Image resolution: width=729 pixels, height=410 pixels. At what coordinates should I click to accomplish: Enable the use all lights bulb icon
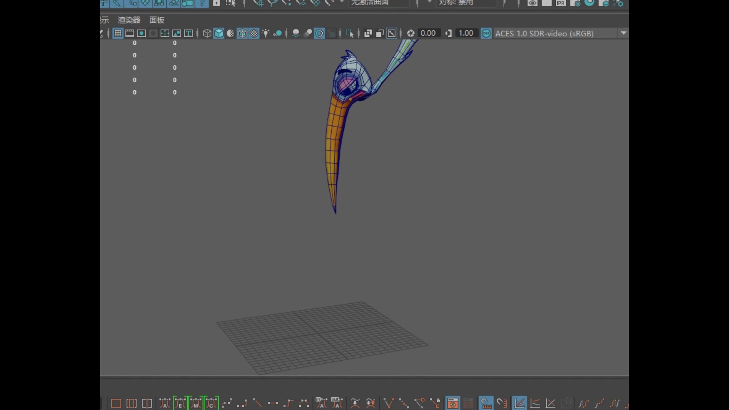pos(266,33)
